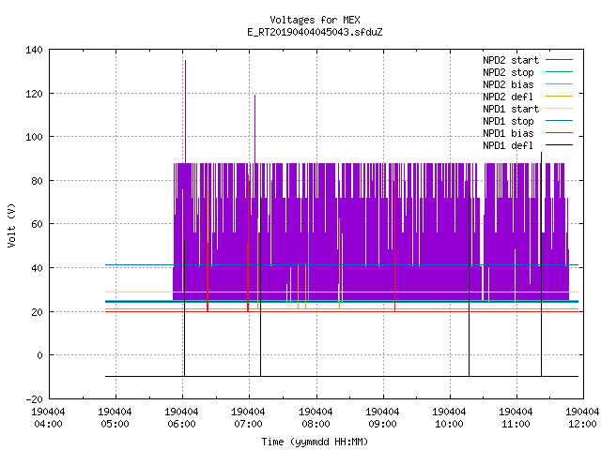Click the 'Voltages for MEX' chart title
This screenshot has height=450, width=601.
pos(315,20)
